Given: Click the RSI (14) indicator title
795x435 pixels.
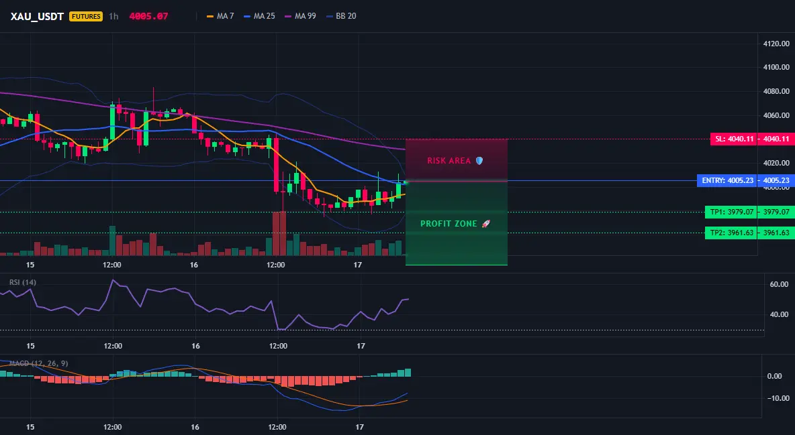Looking at the screenshot, I should click(23, 282).
